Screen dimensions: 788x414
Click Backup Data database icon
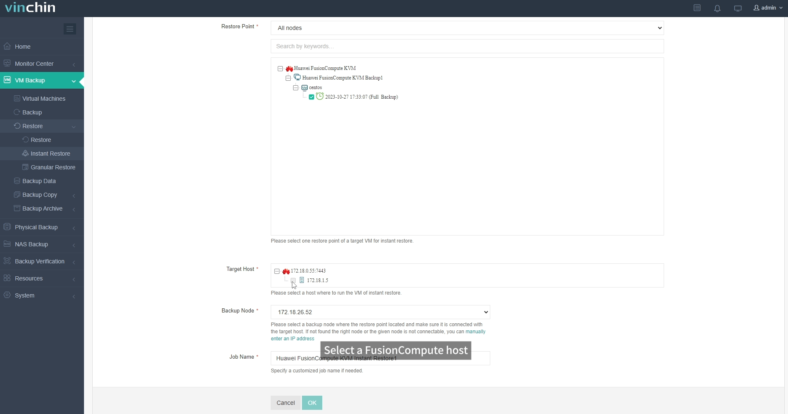coord(17,181)
